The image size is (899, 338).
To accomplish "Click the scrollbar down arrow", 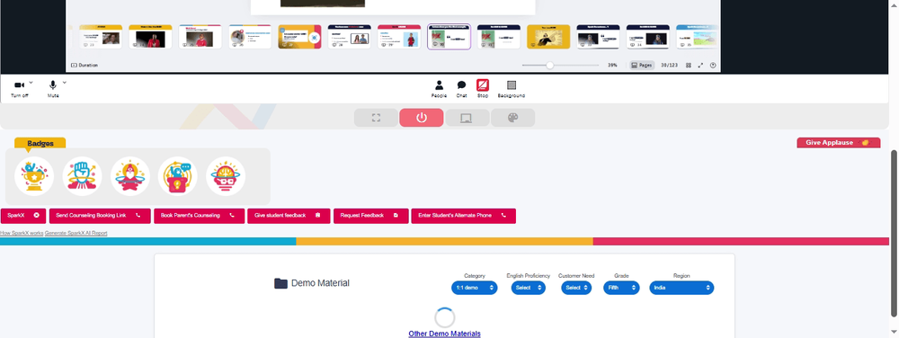I will pos(895,332).
